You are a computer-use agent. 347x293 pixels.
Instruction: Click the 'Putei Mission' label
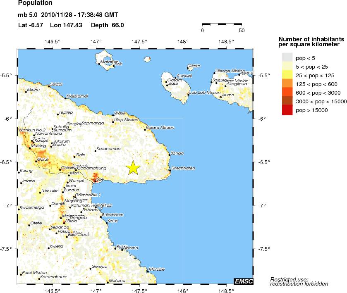pyautogui.click(x=34, y=273)
